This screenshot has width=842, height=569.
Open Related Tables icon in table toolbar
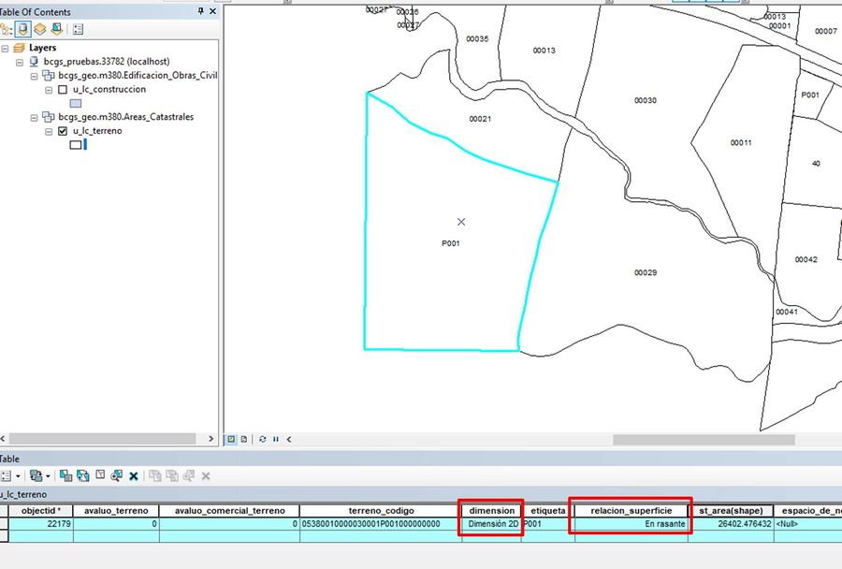(36, 476)
